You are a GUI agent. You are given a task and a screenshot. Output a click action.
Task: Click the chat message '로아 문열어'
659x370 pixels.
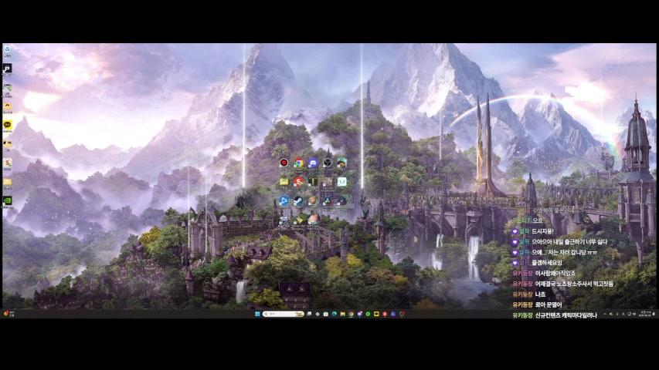point(548,304)
